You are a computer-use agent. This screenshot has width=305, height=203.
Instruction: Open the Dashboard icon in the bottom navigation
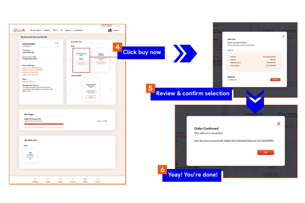coord(35,179)
